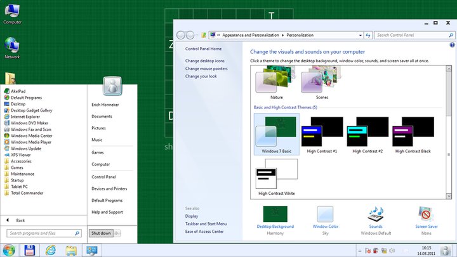Open Erich Honneker user folder

105,105
